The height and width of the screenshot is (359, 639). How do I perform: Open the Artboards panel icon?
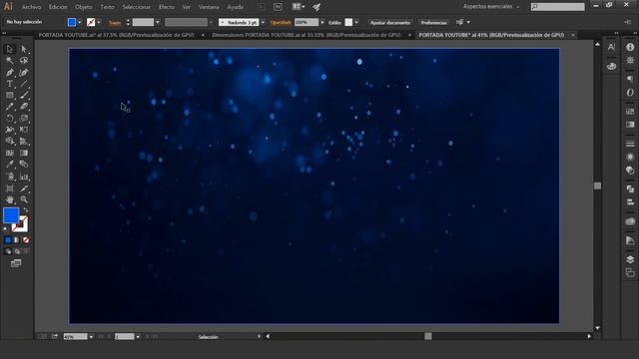(x=630, y=272)
